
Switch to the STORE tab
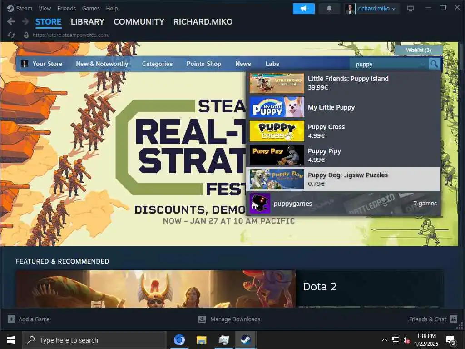[48, 22]
